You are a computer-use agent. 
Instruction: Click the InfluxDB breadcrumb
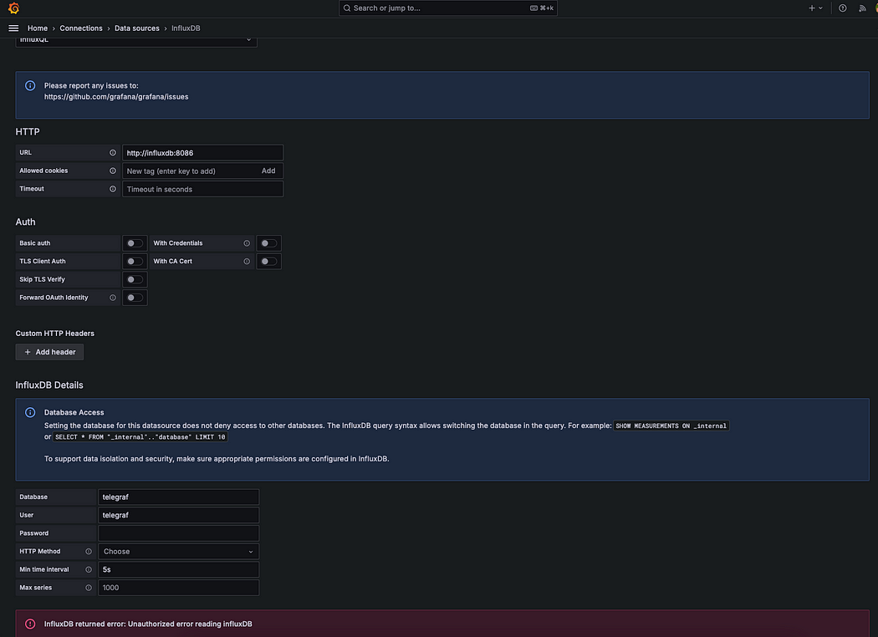point(186,28)
